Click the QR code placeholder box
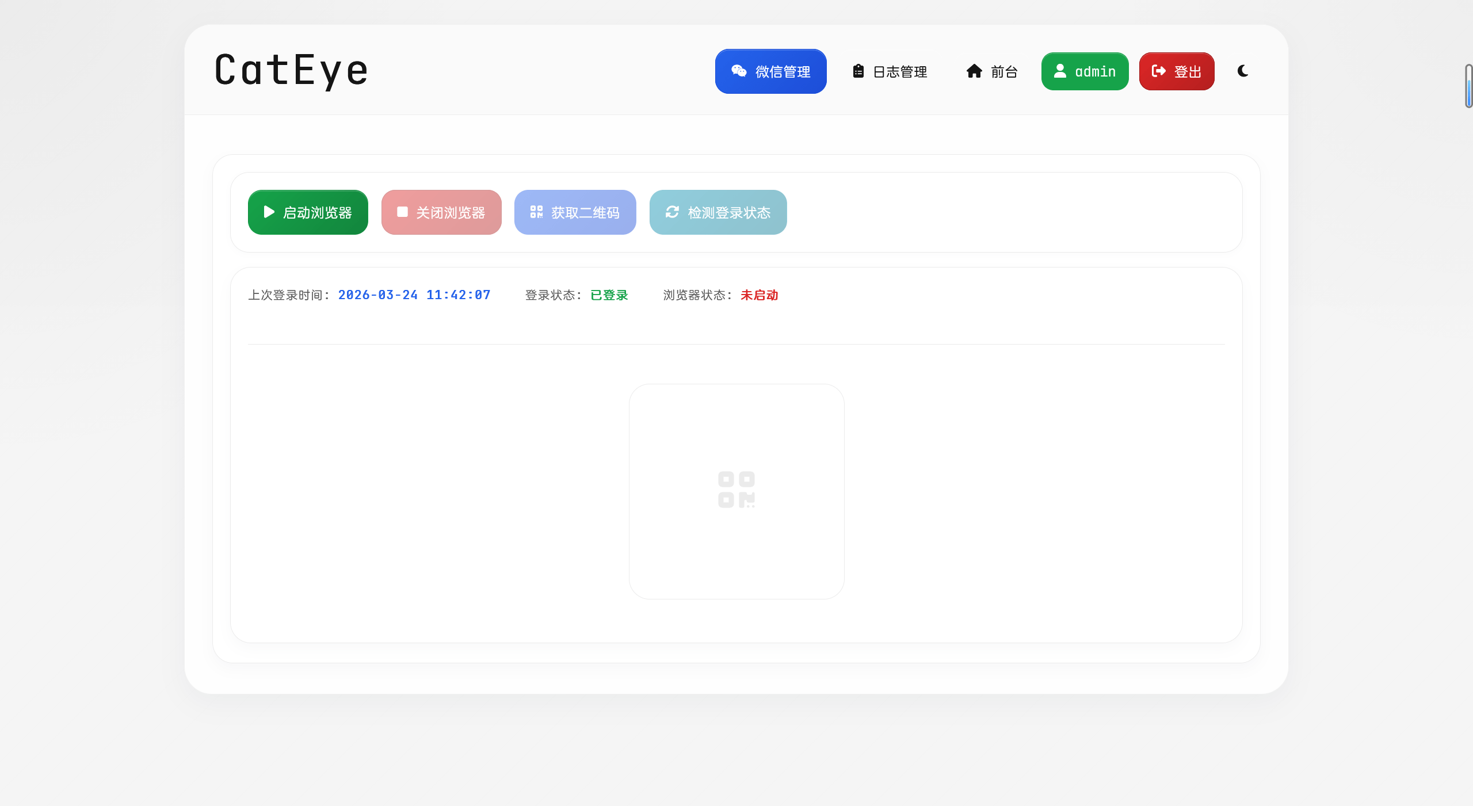This screenshot has height=806, width=1473. [736, 491]
